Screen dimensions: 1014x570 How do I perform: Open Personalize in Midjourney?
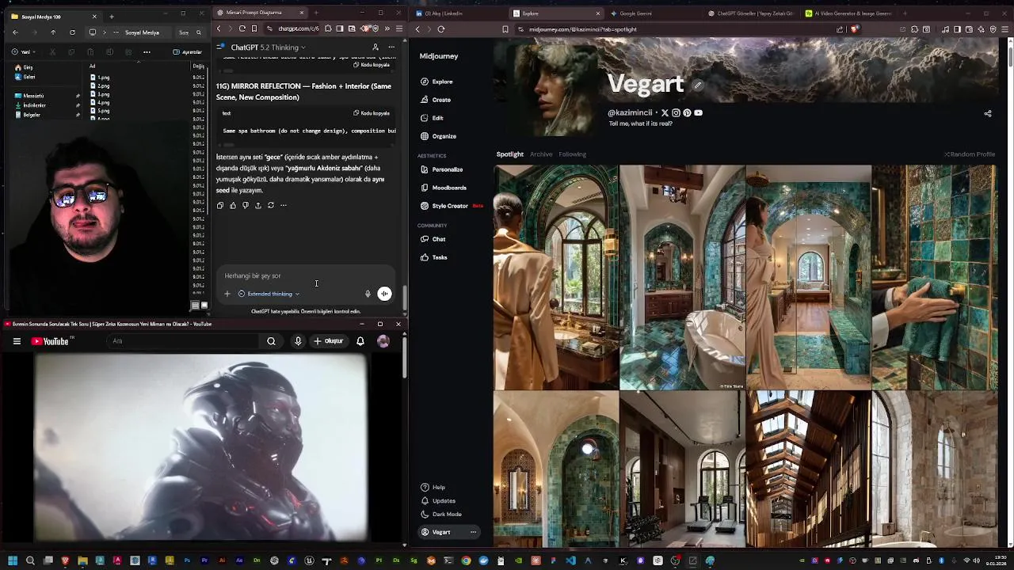click(x=441, y=169)
